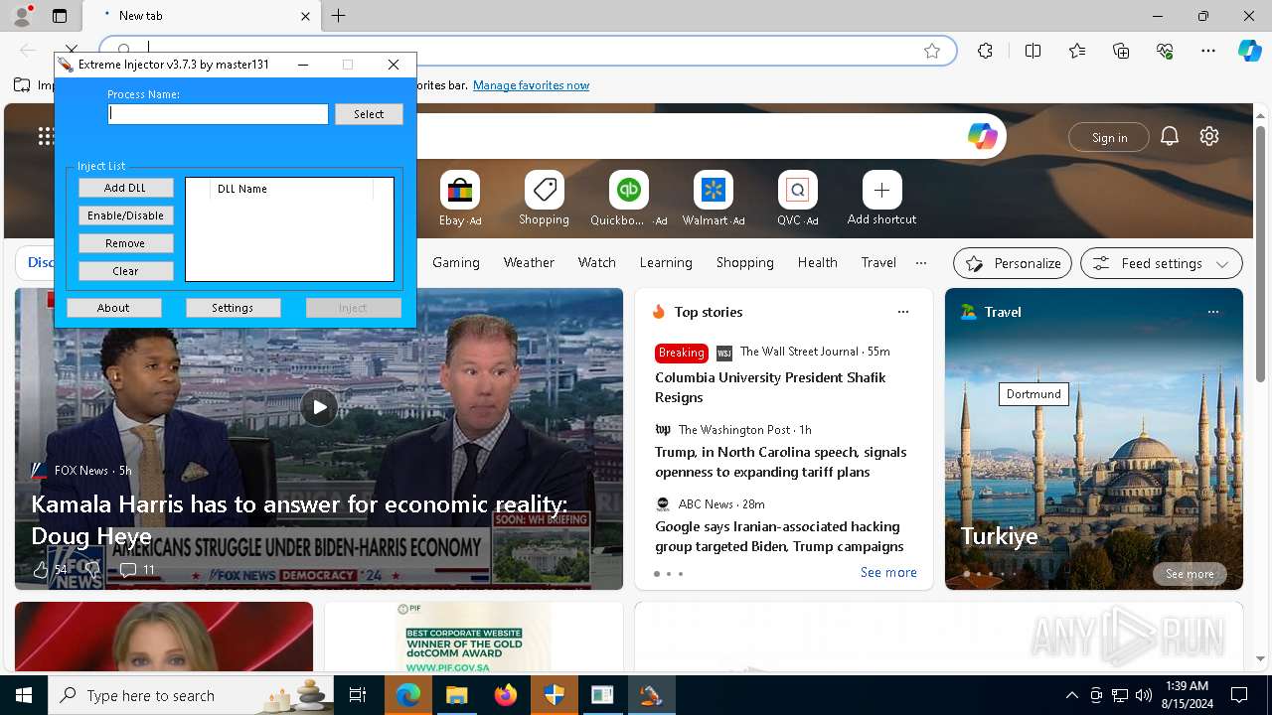Click Sign in button
1272x715 pixels.
(1109, 137)
